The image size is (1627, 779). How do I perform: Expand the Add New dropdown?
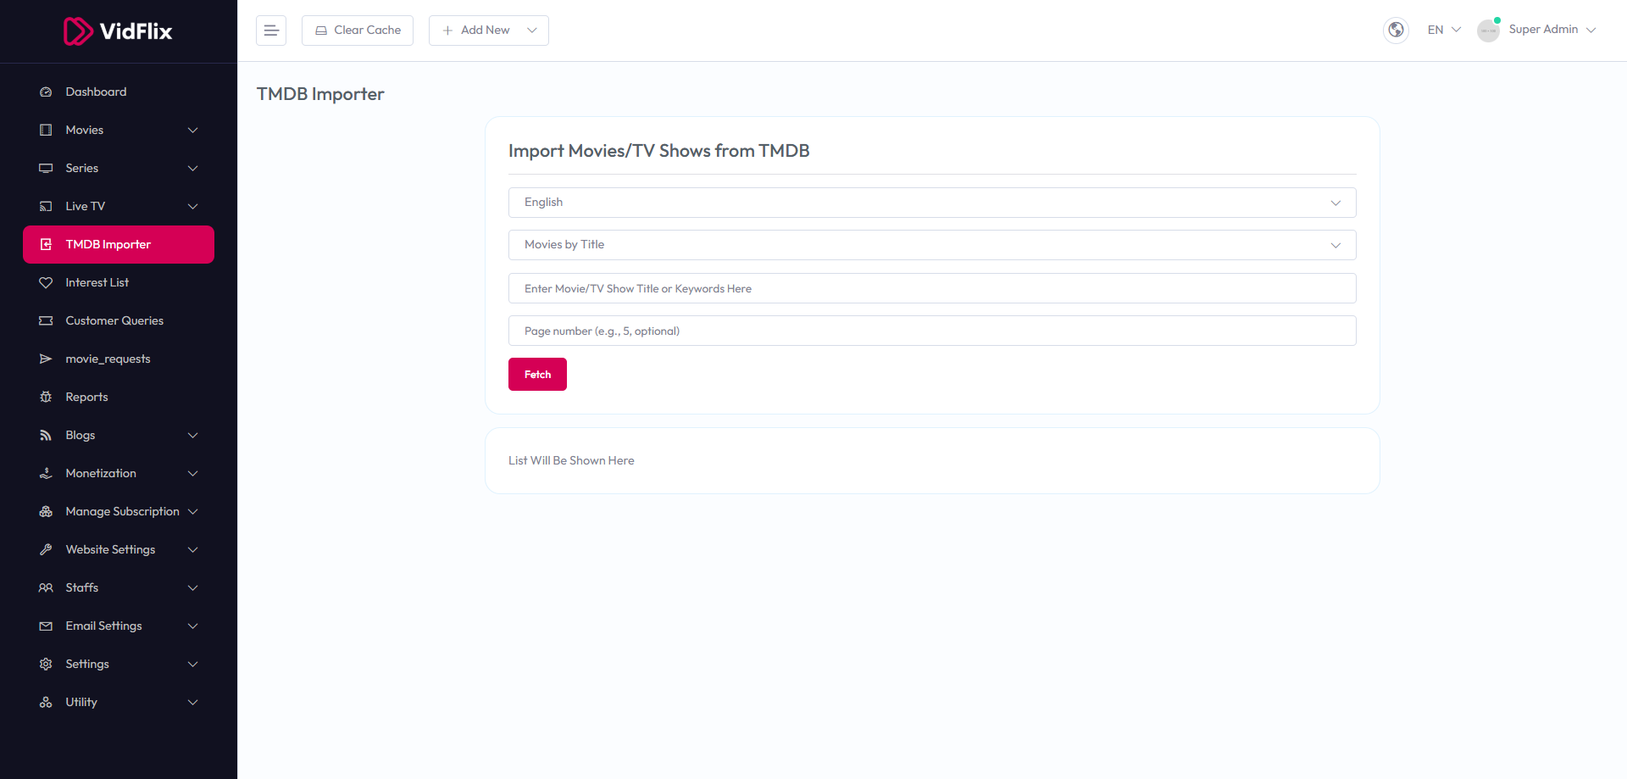[488, 31]
